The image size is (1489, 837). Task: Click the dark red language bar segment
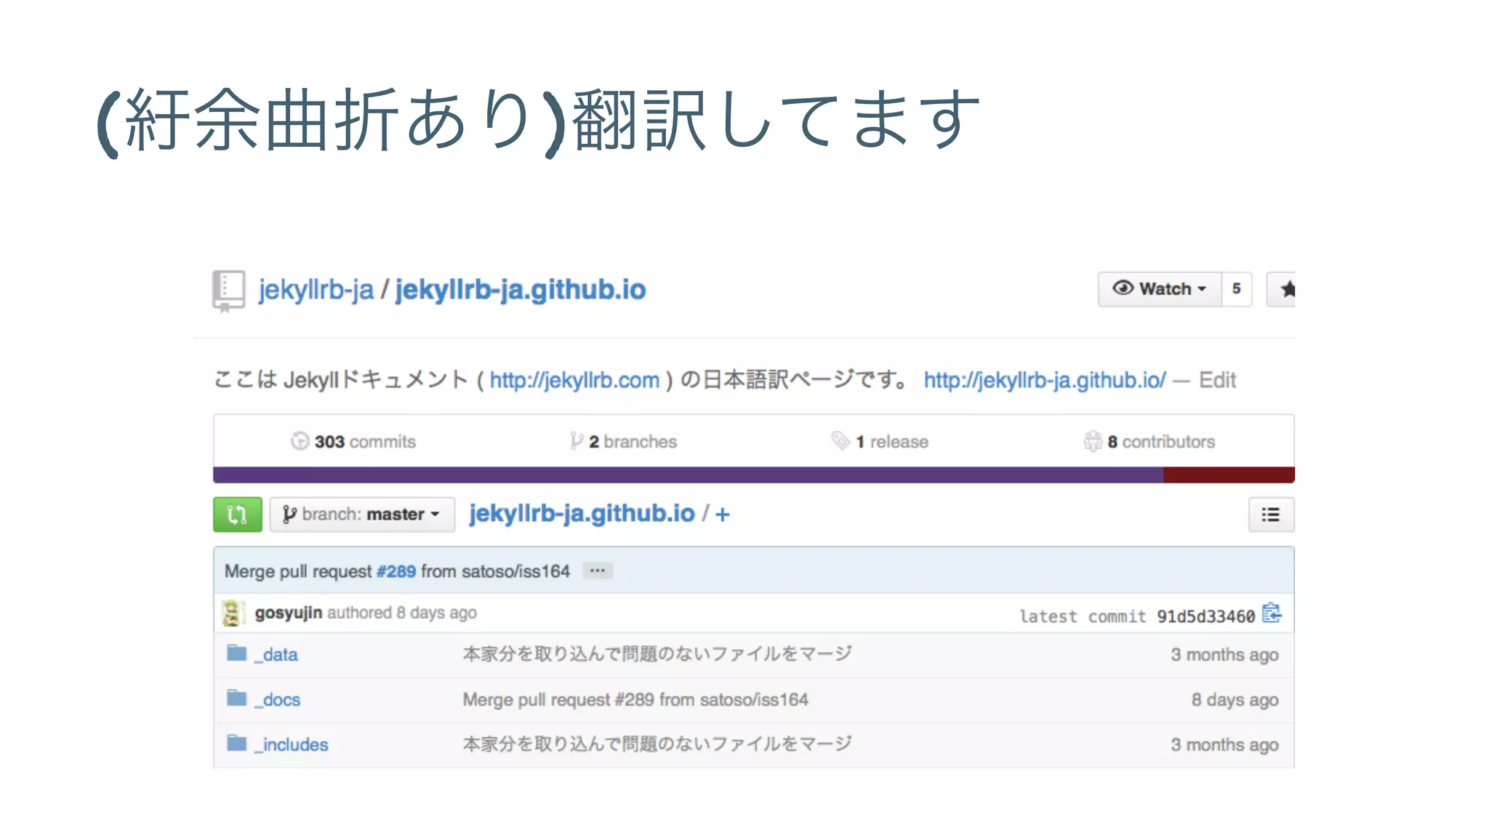pyautogui.click(x=1229, y=475)
